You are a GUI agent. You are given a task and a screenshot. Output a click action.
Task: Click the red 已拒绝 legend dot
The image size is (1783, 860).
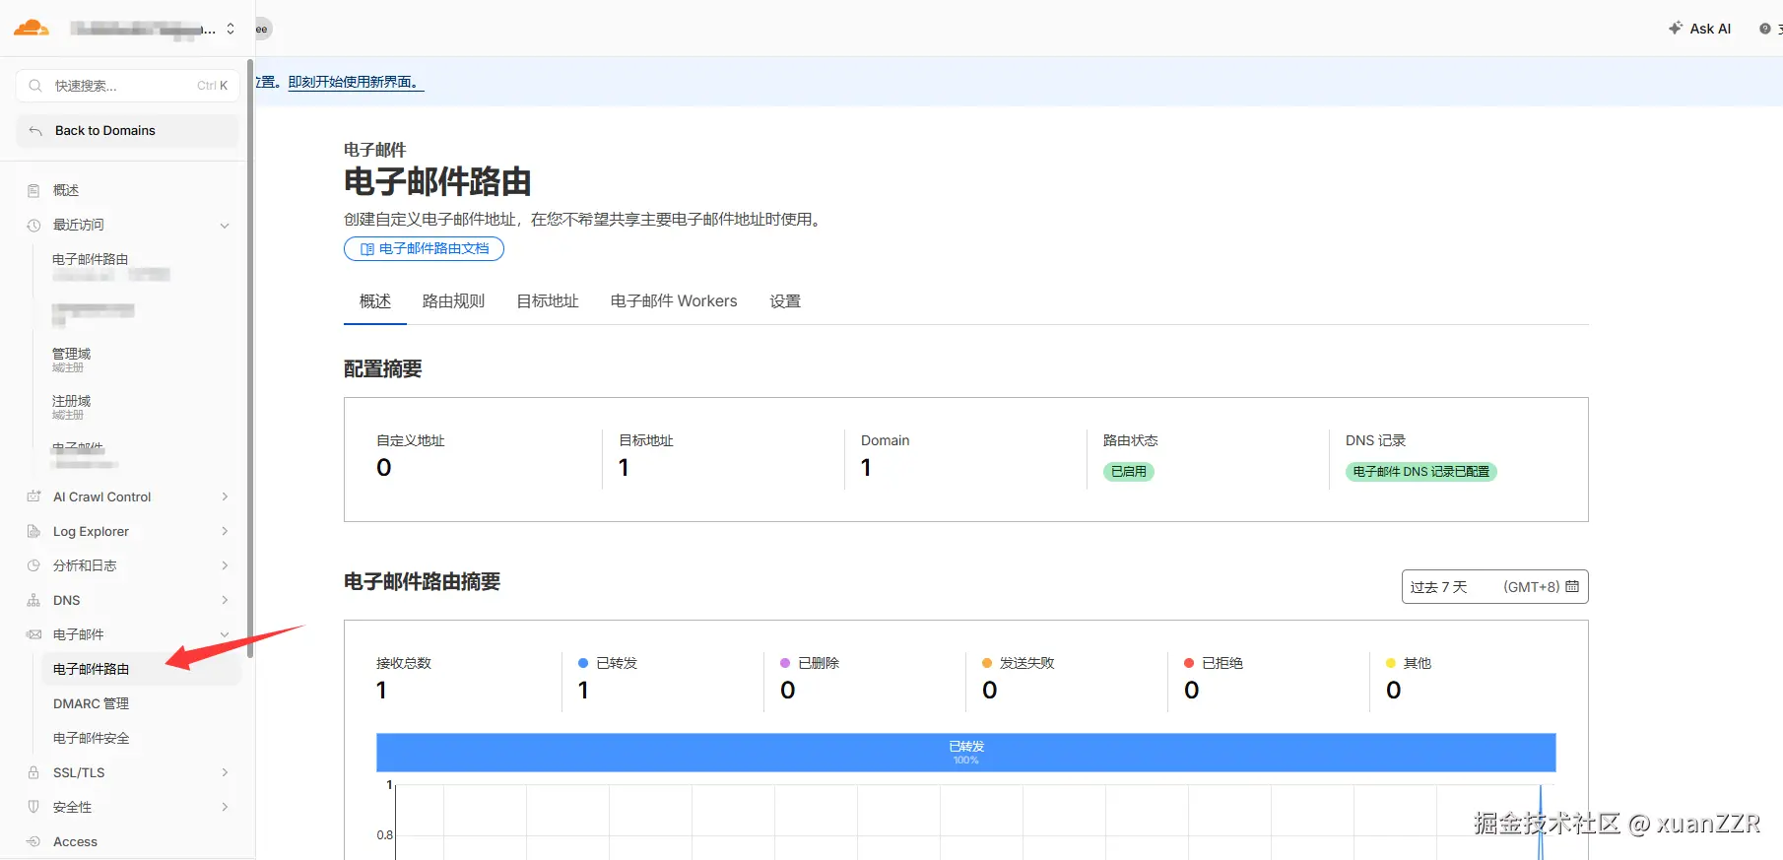click(x=1189, y=663)
